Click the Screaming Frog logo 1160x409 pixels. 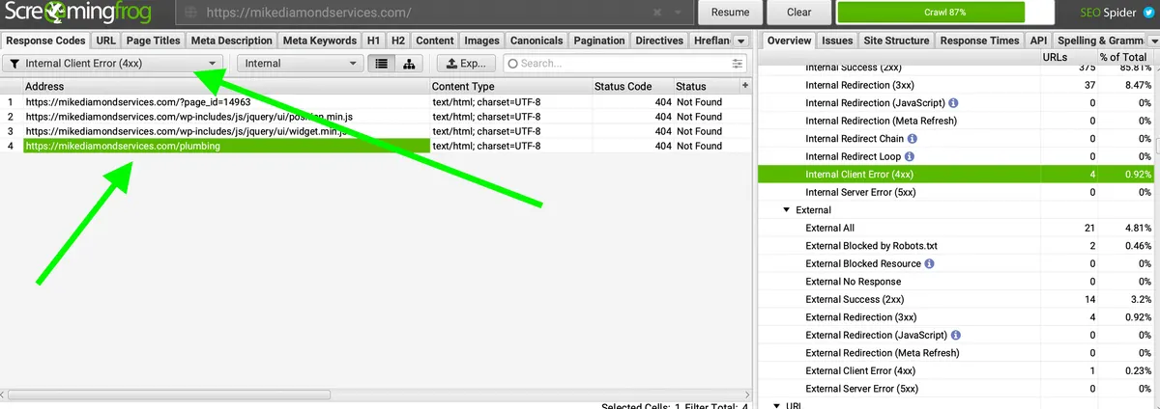(77, 14)
